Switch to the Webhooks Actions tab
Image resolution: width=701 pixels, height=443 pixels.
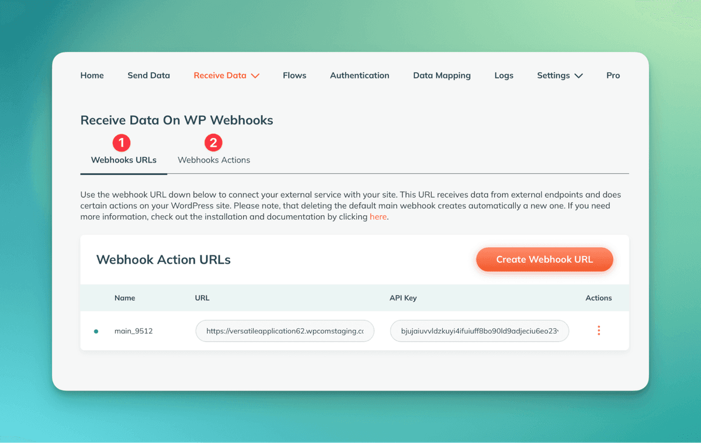tap(214, 160)
